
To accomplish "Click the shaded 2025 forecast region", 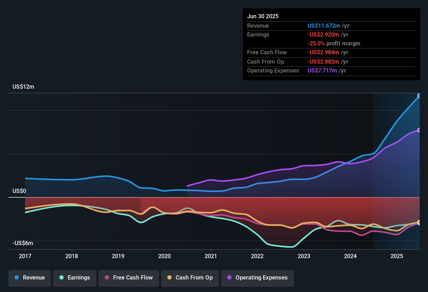I will pyautogui.click(x=396, y=169).
